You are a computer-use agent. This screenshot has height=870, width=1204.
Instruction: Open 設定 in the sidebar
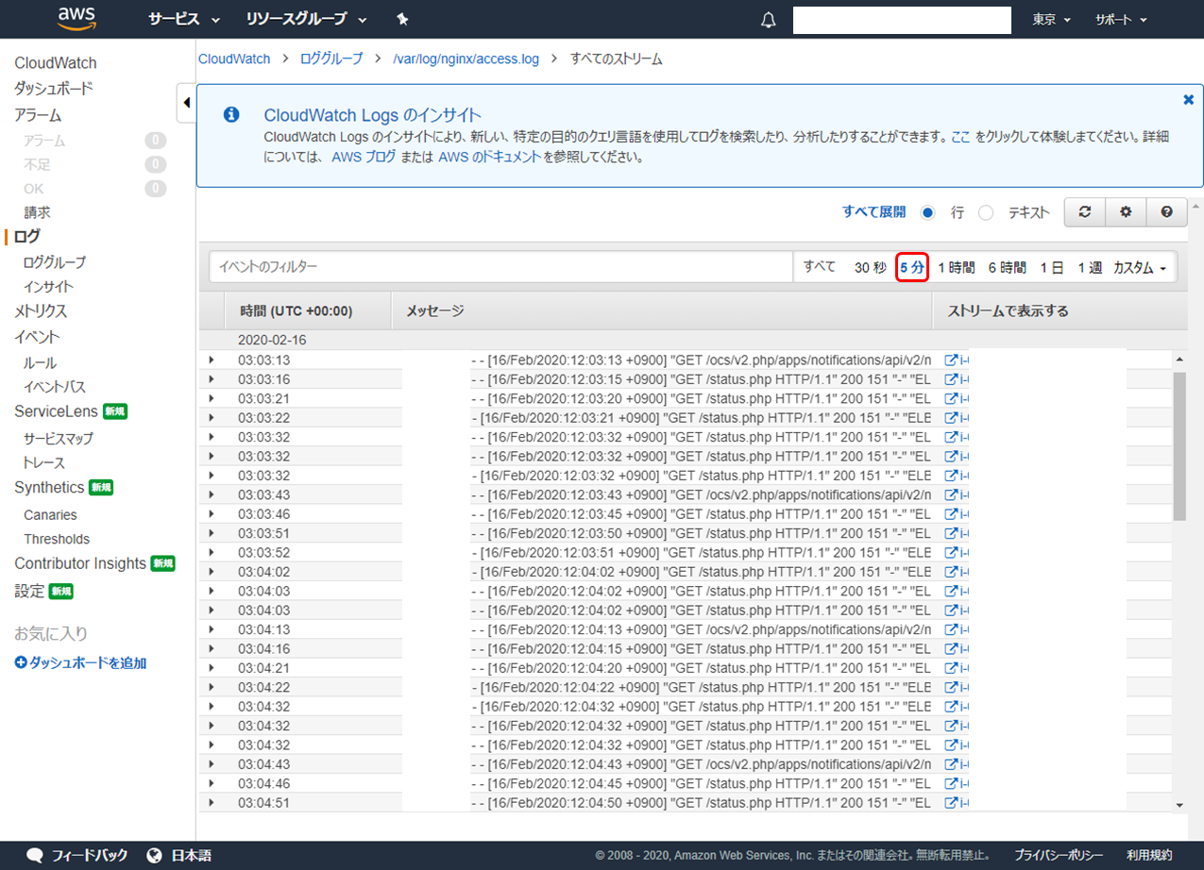coord(29,592)
